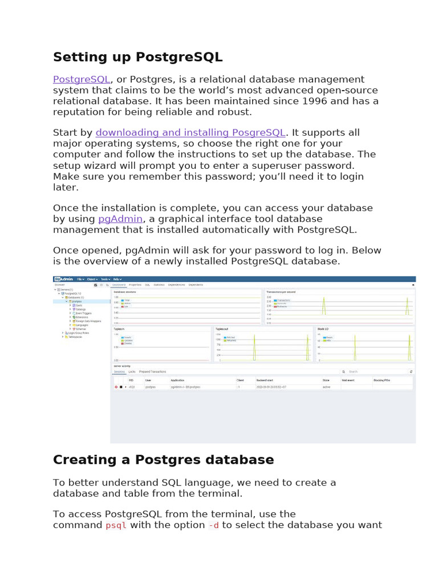The image size is (438, 584).
Task: Expand the Extensions tree node
Action: tap(70, 317)
